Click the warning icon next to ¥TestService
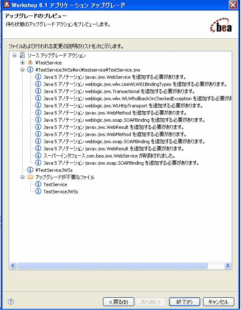The height and width of the screenshot is (310, 241). pyautogui.click(x=30, y=62)
